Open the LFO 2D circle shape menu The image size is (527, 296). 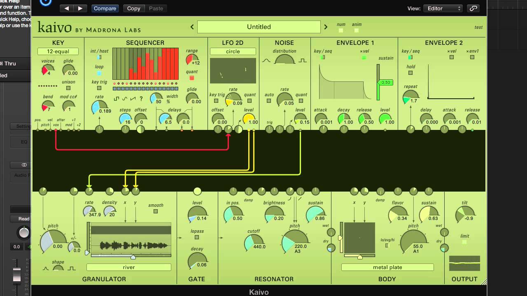pos(233,51)
